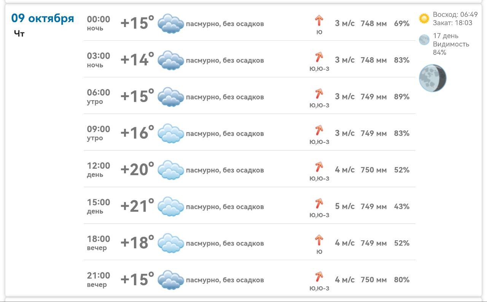Click the wind direction arrow at 15:00
This screenshot has width=487, height=302.
pyautogui.click(x=319, y=203)
